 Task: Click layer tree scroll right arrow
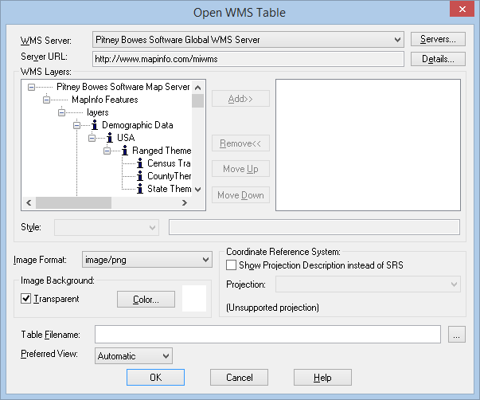pos(185,202)
